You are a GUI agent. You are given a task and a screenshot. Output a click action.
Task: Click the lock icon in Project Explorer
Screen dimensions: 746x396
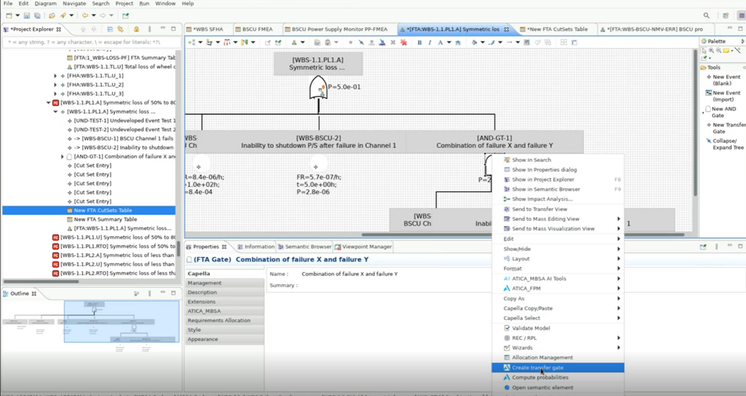136,29
